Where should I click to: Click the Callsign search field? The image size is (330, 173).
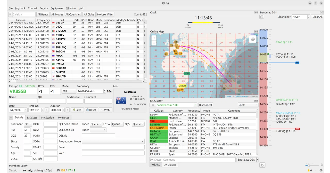[22, 14]
